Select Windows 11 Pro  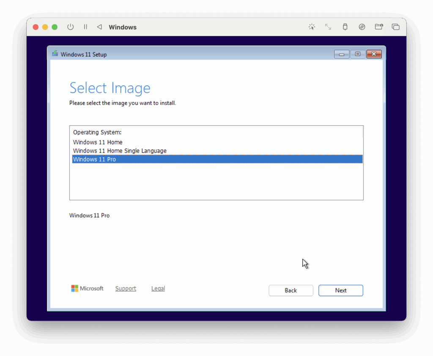pos(94,159)
